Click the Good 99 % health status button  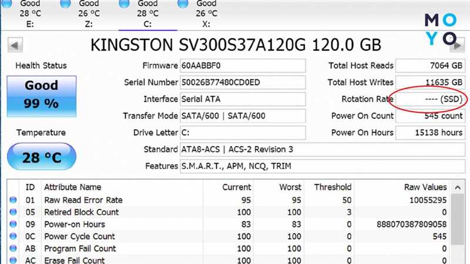42,96
